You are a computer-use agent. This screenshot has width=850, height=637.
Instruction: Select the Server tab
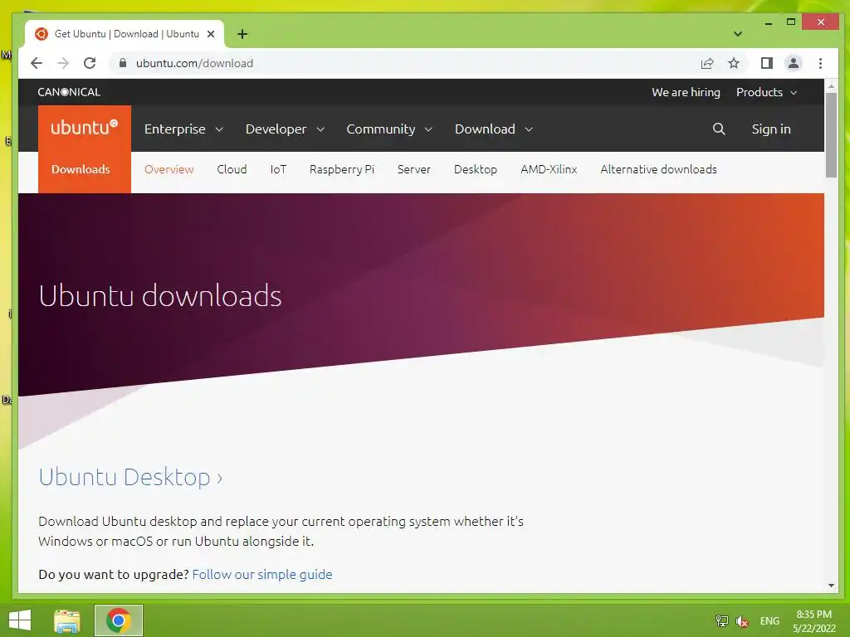click(413, 169)
